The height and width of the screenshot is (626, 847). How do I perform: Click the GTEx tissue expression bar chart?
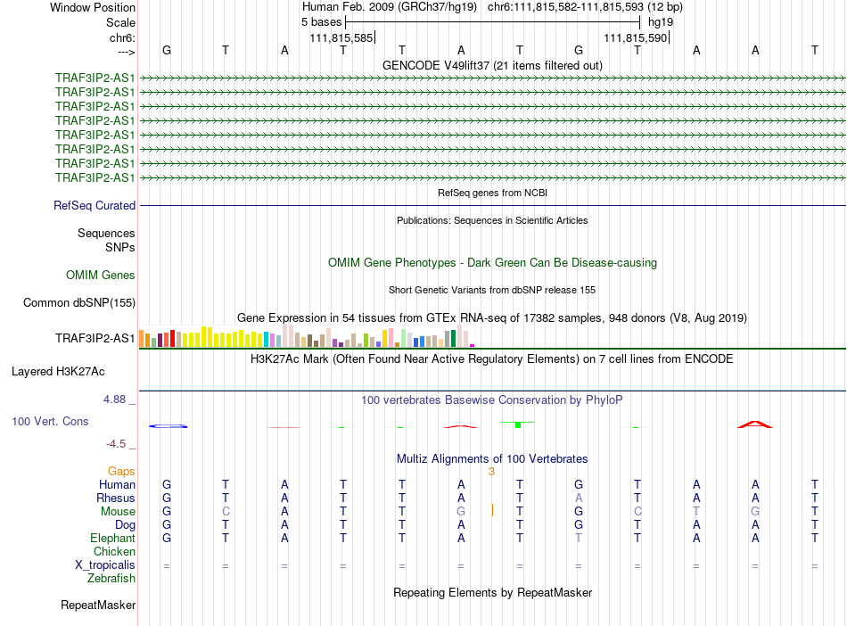pyautogui.click(x=307, y=336)
